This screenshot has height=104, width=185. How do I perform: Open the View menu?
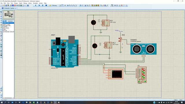tap(8, 3)
